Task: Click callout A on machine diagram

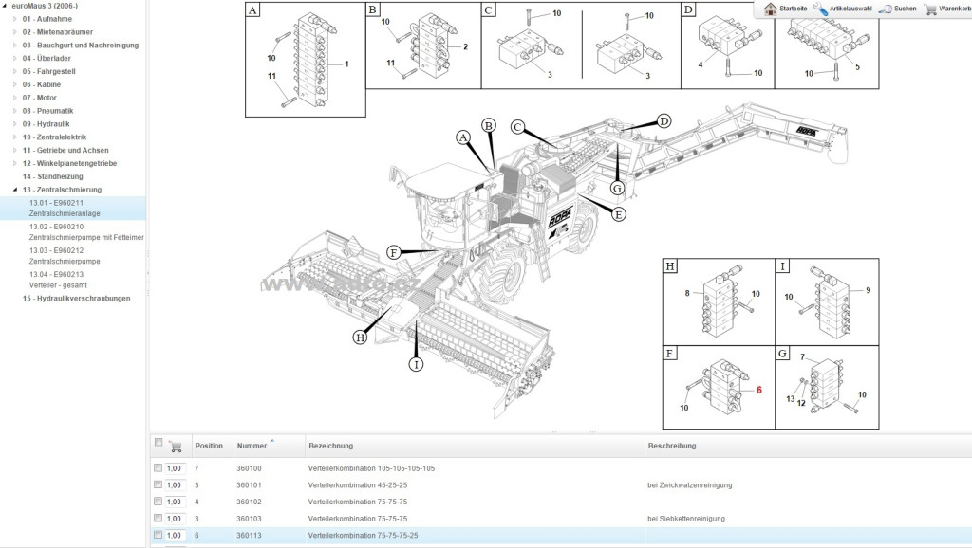Action: pos(463,137)
